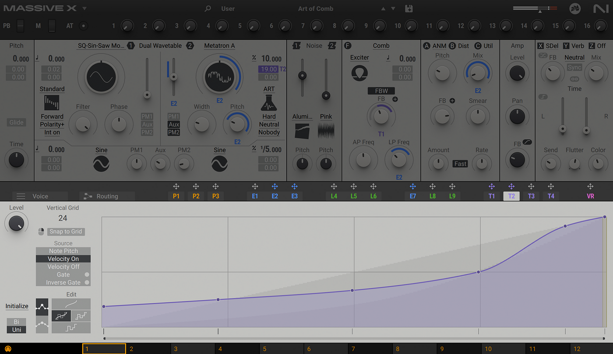This screenshot has width=613, height=354.
Task: Click the Initialize button
Action: (17, 306)
